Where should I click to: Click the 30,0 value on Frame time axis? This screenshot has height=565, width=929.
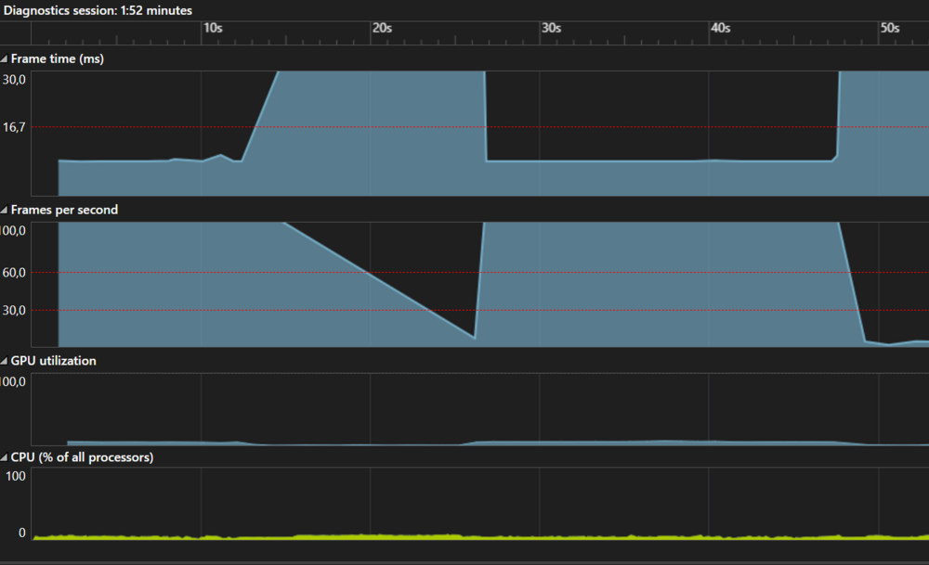[14, 79]
